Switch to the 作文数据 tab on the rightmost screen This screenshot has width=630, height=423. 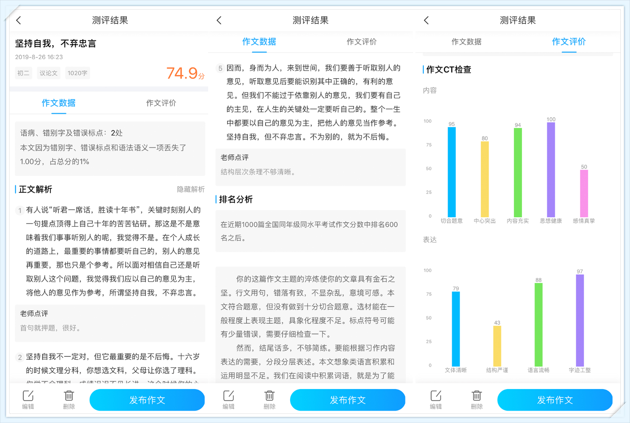(467, 42)
